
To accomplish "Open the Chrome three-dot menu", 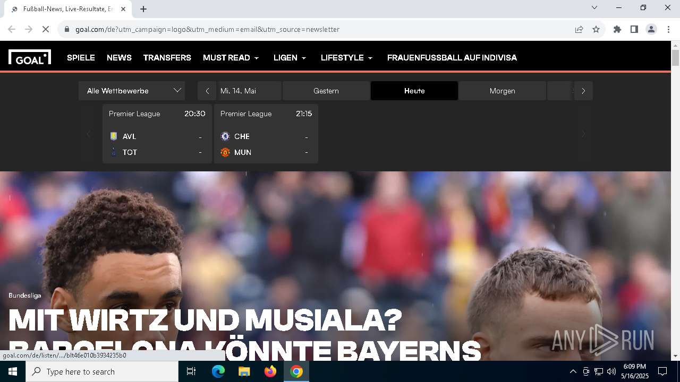I will [668, 29].
